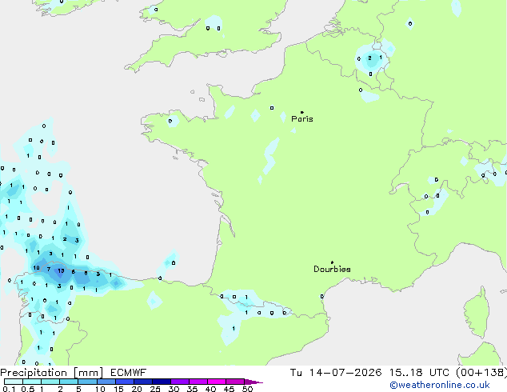Viewport: 507px width, 392px height.
Task: Click the ECMWF model name
Action: [129, 373]
